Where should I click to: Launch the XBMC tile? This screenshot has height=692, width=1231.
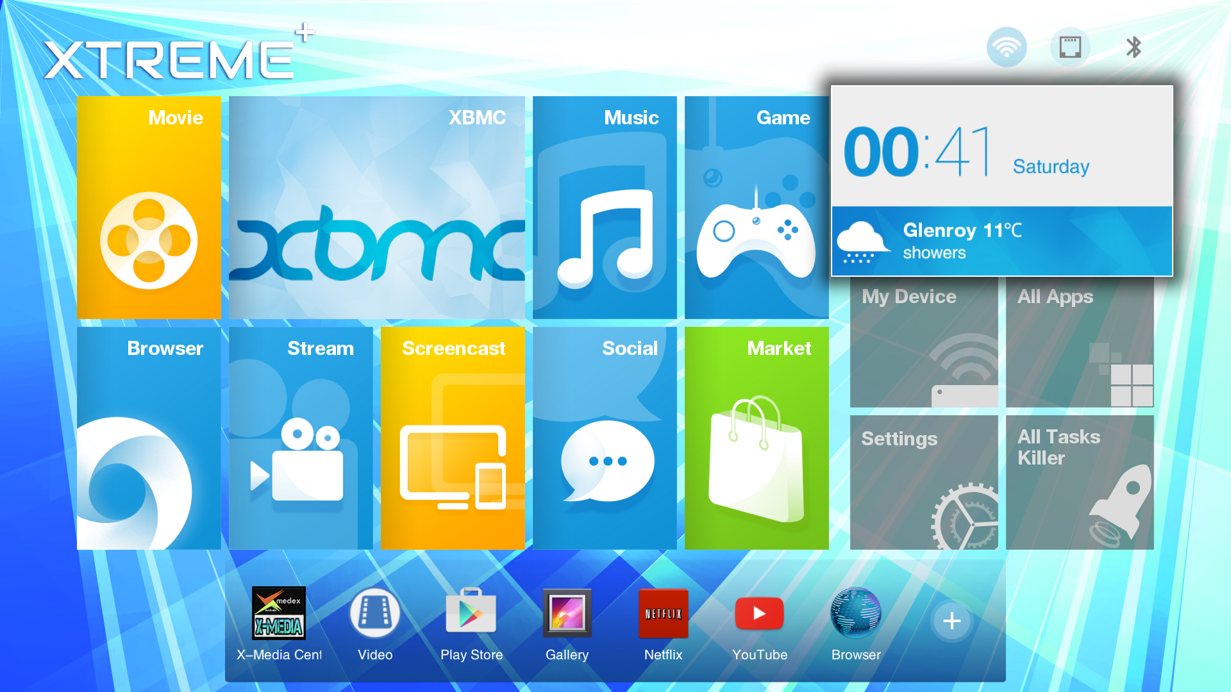tap(377, 207)
